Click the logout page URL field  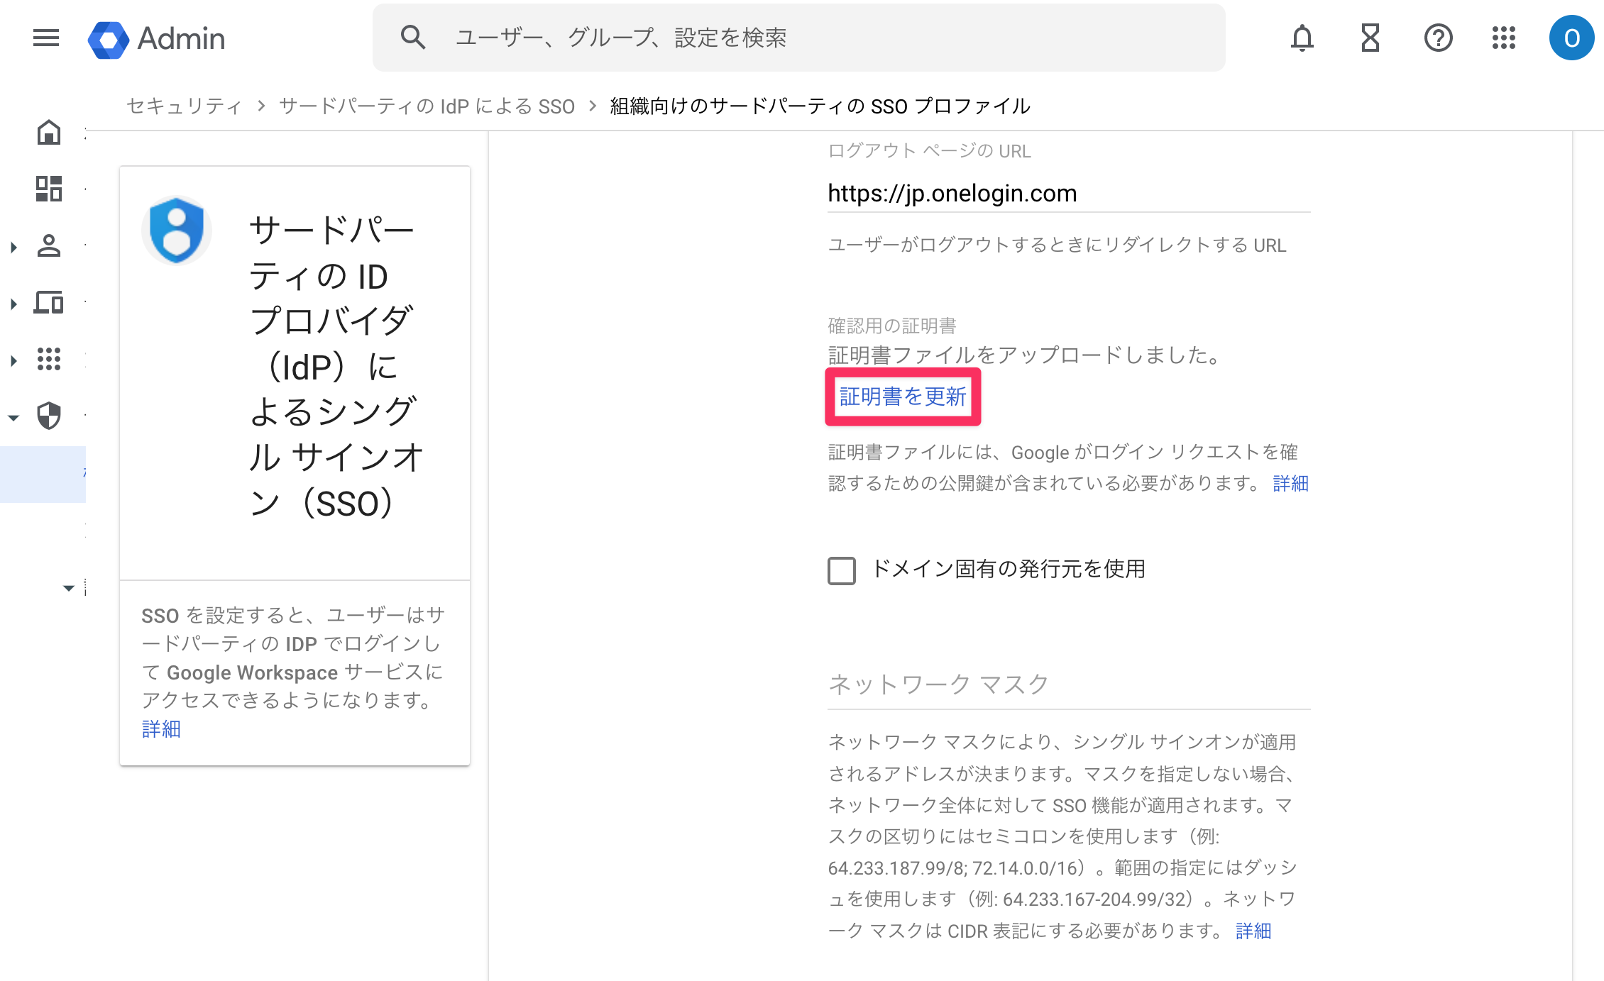[1069, 193]
